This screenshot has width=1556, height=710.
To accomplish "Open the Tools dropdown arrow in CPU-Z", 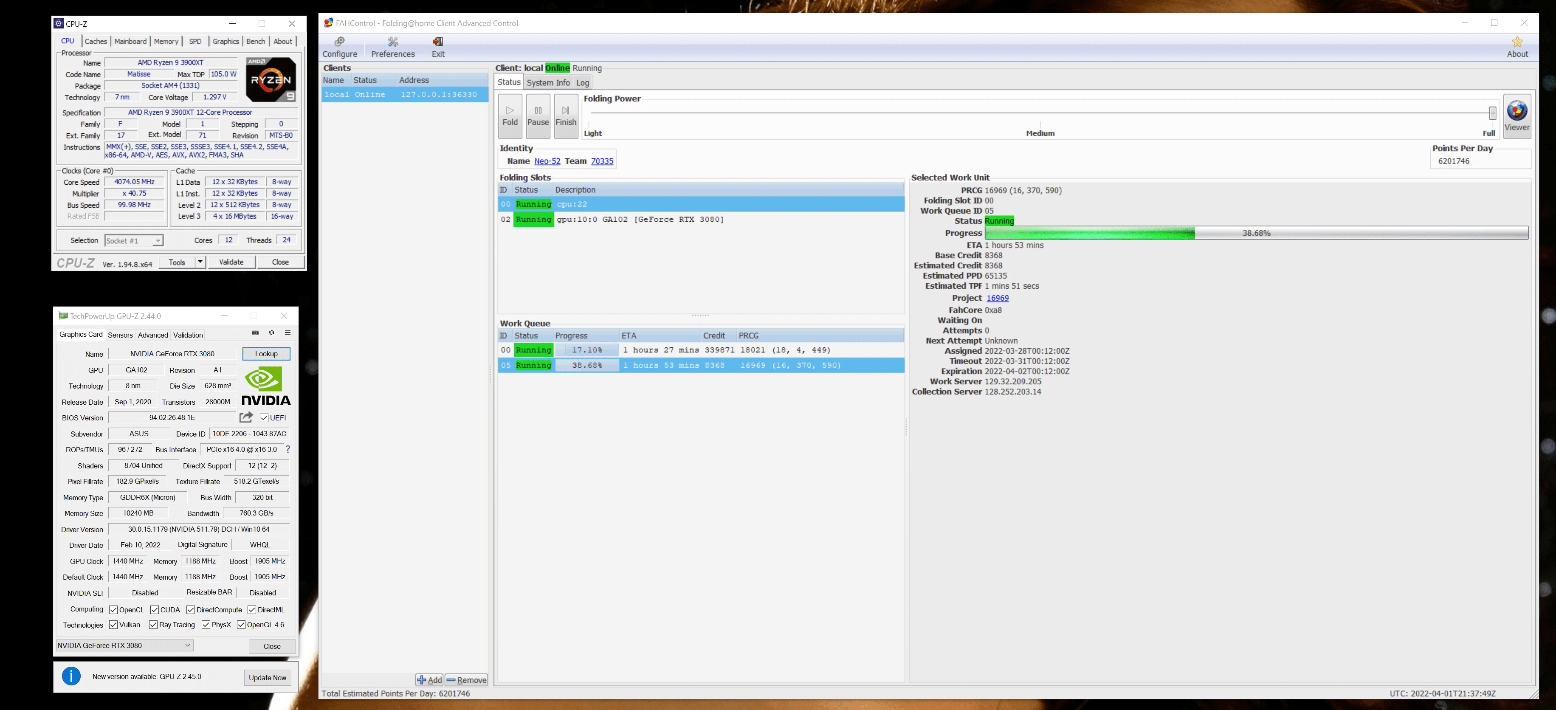I will (200, 262).
